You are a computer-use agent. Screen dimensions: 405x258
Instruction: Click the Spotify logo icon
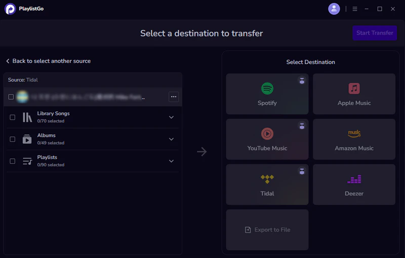pyautogui.click(x=267, y=88)
